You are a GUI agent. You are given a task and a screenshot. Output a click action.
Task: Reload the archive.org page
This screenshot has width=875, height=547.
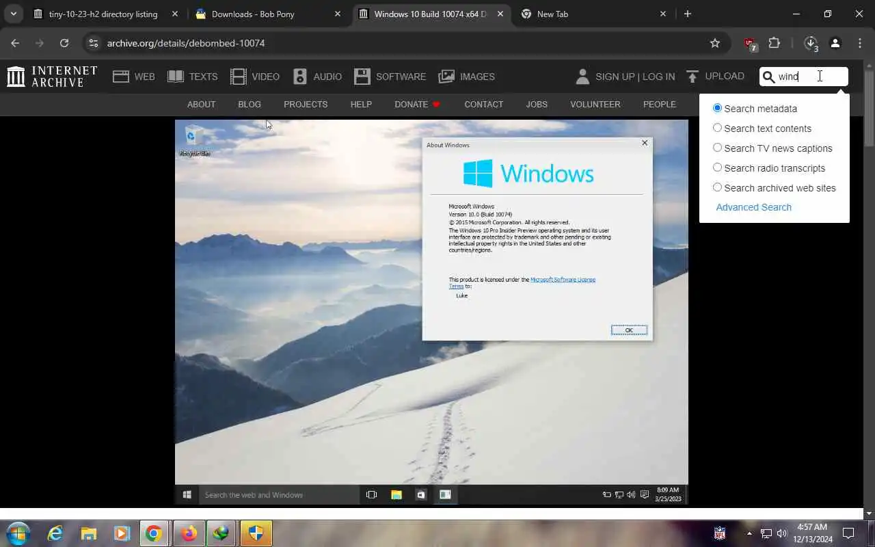(64, 43)
